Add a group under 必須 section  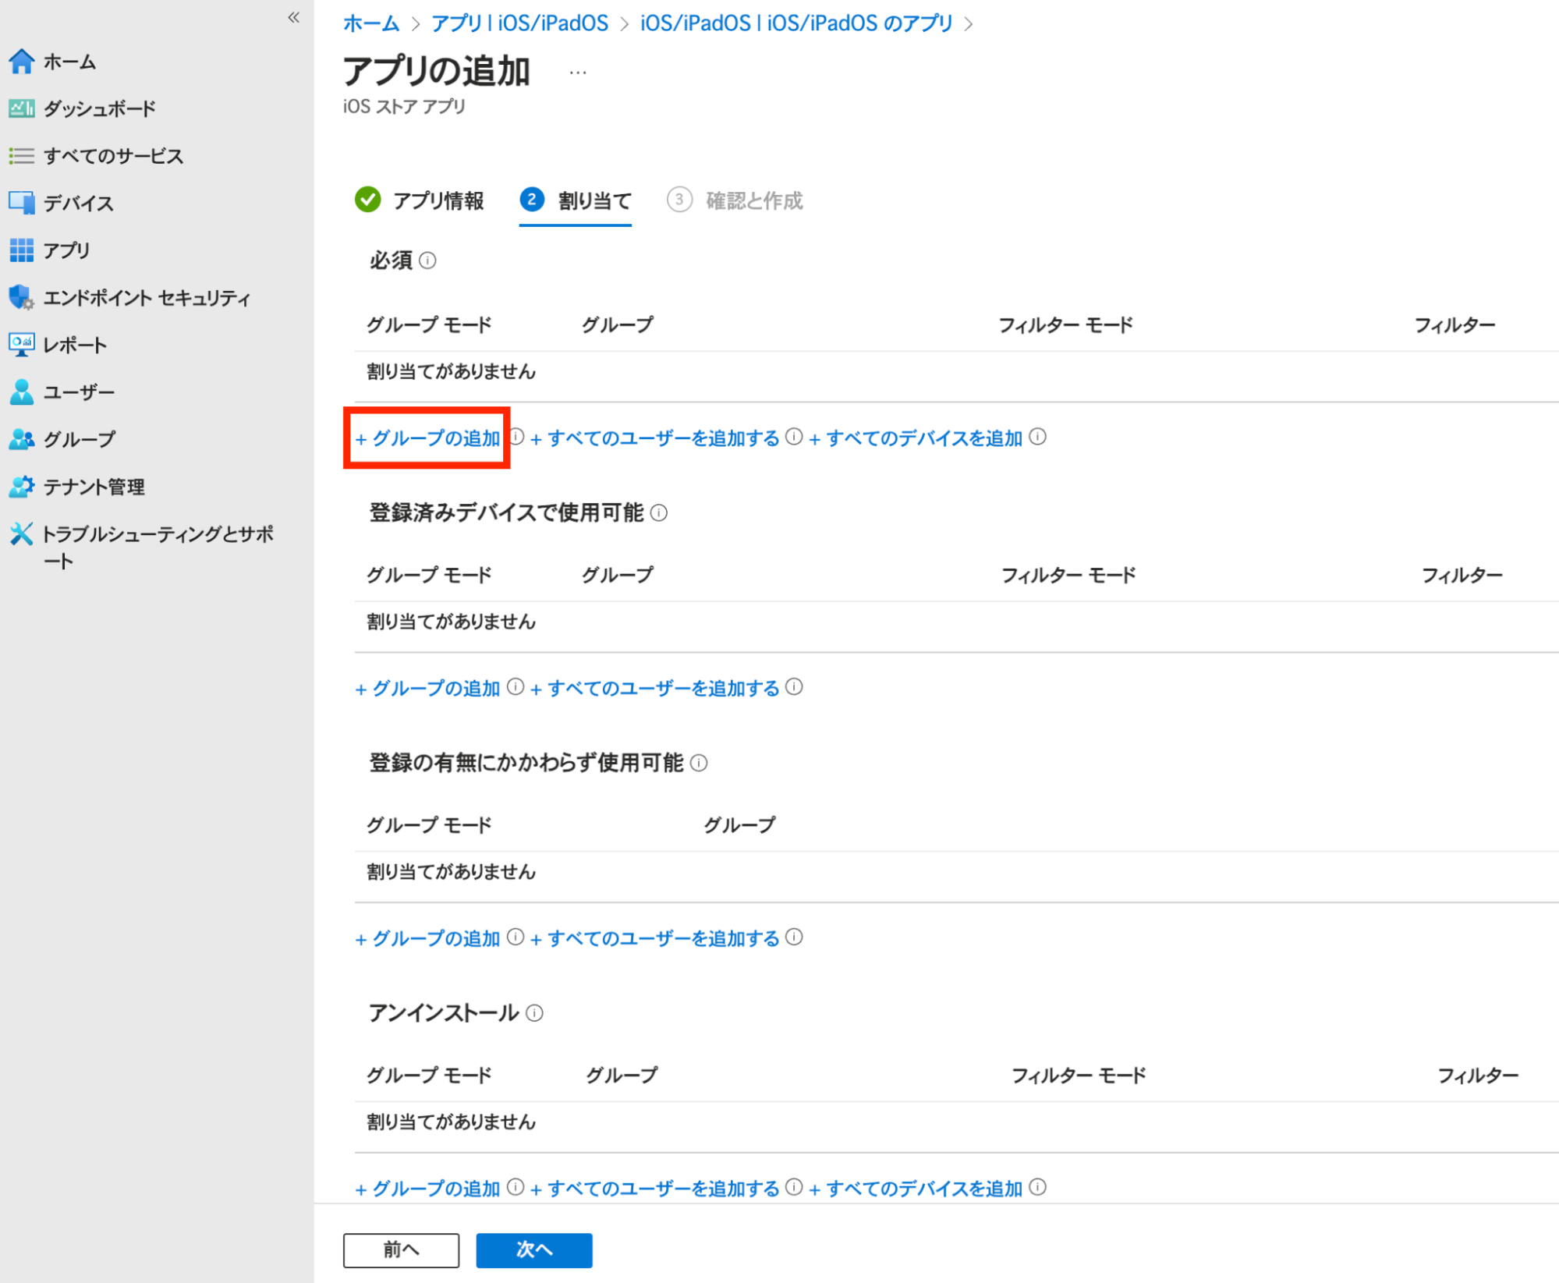[427, 438]
